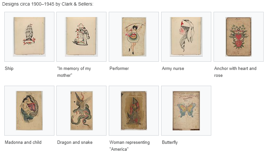This screenshot has width=265, height=154.
Task: Open the Ship tattoo design thumbnail
Action: (29, 36)
